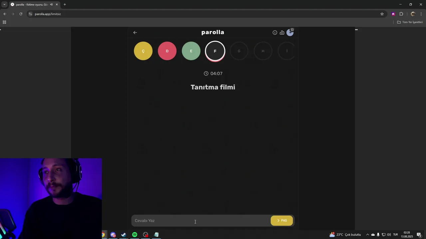Open the purple extension icon in toolbar

[x=393, y=14]
